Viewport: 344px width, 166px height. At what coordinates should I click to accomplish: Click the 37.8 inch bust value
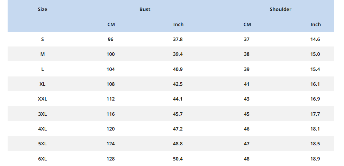178,39
